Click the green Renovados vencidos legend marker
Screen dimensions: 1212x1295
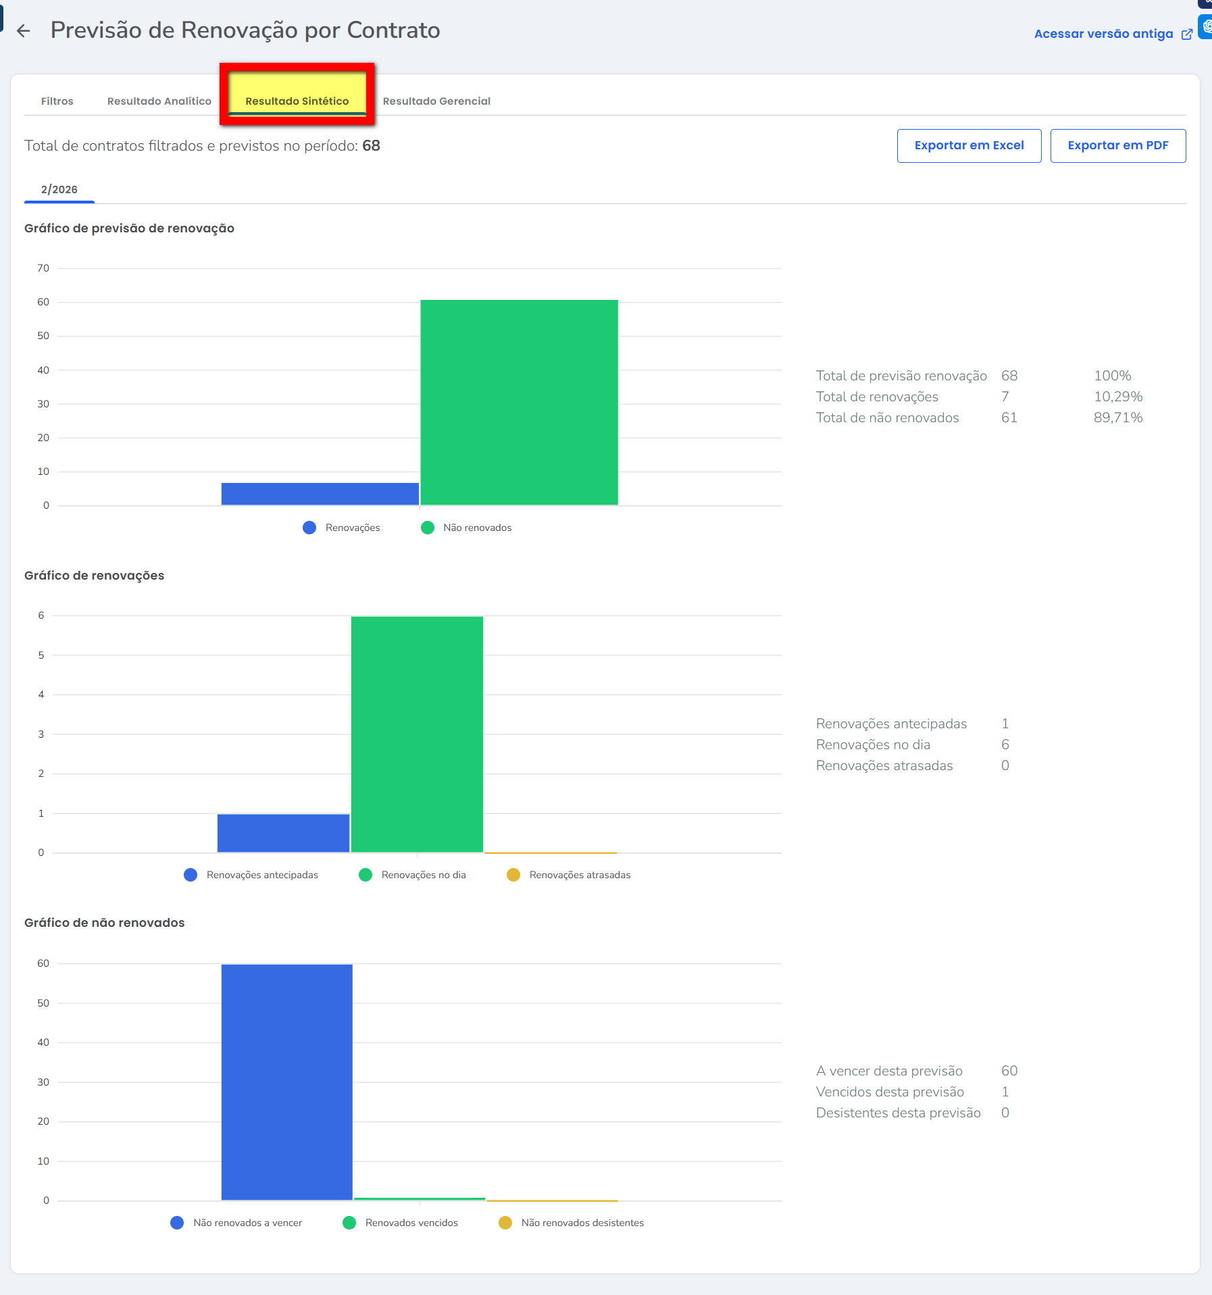(x=349, y=1223)
